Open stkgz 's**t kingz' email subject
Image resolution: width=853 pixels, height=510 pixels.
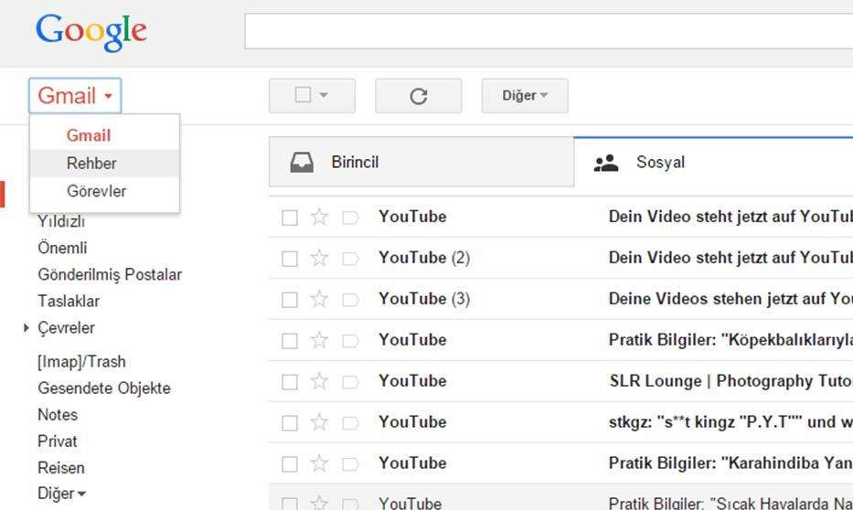pyautogui.click(x=730, y=422)
